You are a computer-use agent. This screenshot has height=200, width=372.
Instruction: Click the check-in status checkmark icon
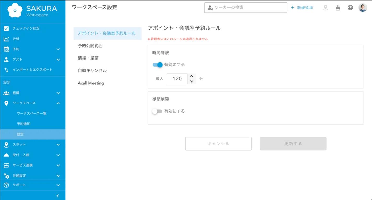tap(6, 28)
